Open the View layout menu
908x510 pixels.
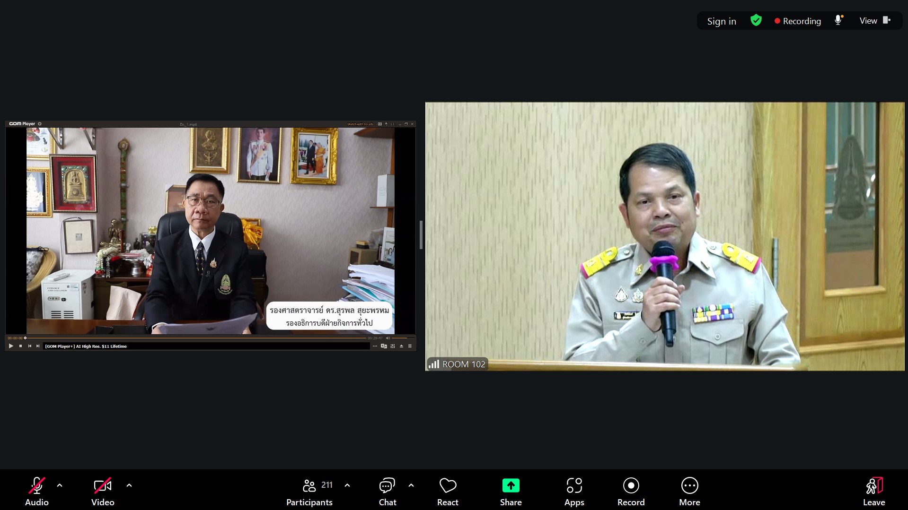click(874, 21)
